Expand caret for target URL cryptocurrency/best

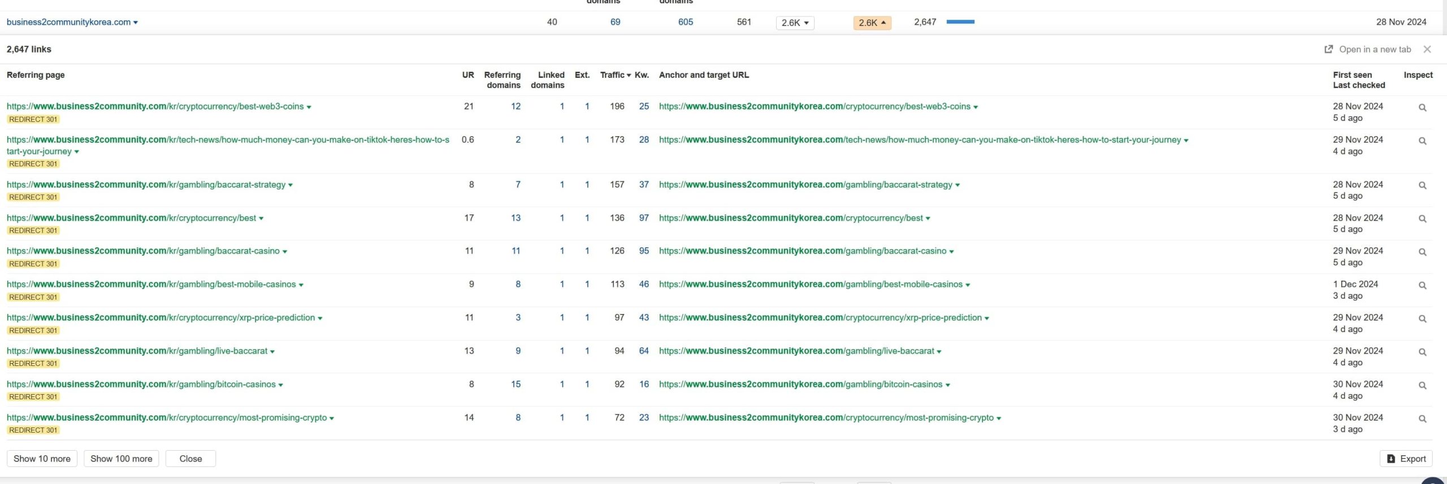pos(928,219)
